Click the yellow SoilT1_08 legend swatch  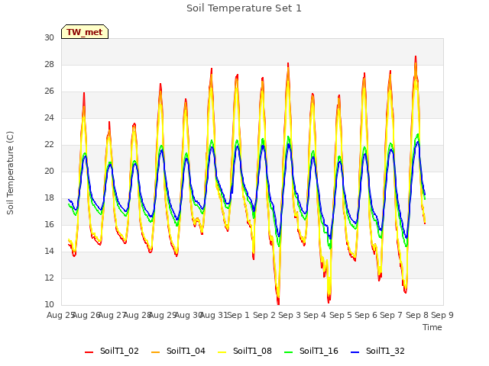(x=222, y=352)
